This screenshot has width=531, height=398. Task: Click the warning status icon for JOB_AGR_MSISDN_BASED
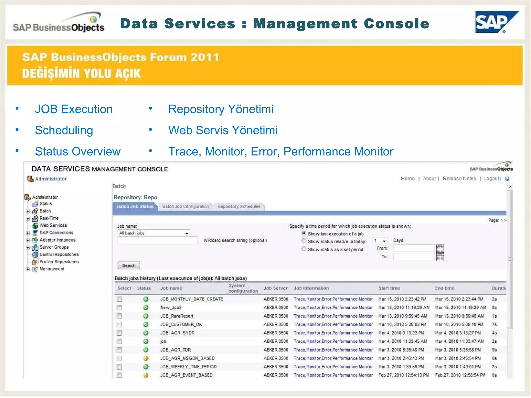(x=146, y=358)
